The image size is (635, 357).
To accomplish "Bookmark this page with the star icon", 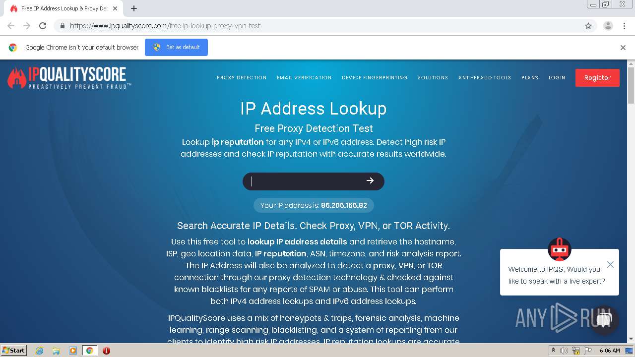I will point(588,26).
